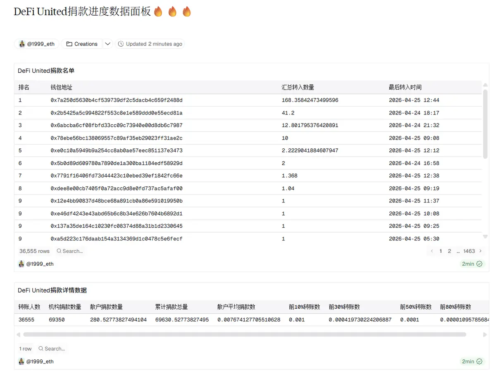Image resolution: width=496 pixels, height=378 pixels.
Task: Click address 0x6abcba6cf08fbfd33cc09c73940e00d8db6c7987
Action: pos(117,125)
